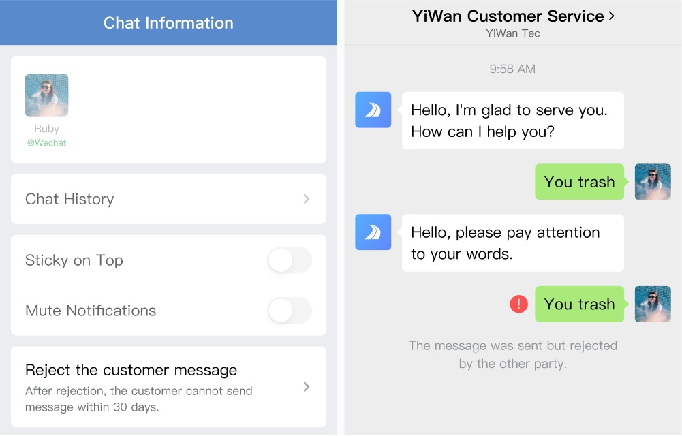Click the red failed-message error icon

point(518,304)
